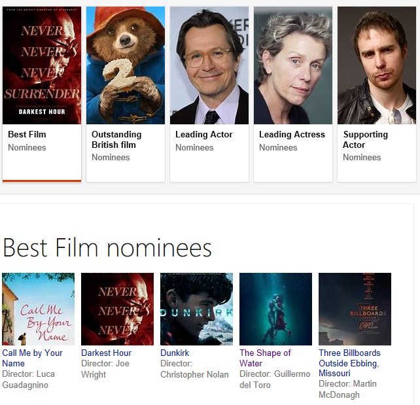Screen dimensions: 420x405
Task: Click the text Director: Luca Guadagnino
Action: pyautogui.click(x=28, y=379)
